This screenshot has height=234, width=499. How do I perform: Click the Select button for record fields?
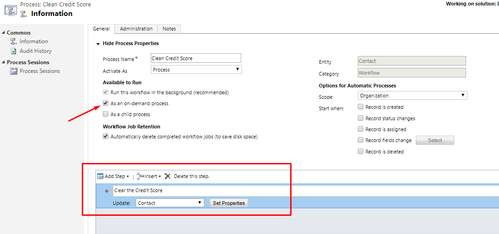[435, 140]
